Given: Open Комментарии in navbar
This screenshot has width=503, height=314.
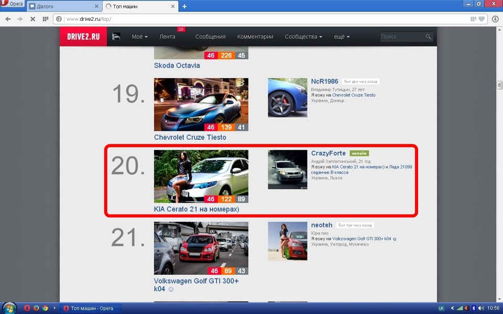Looking at the screenshot, I should [255, 37].
